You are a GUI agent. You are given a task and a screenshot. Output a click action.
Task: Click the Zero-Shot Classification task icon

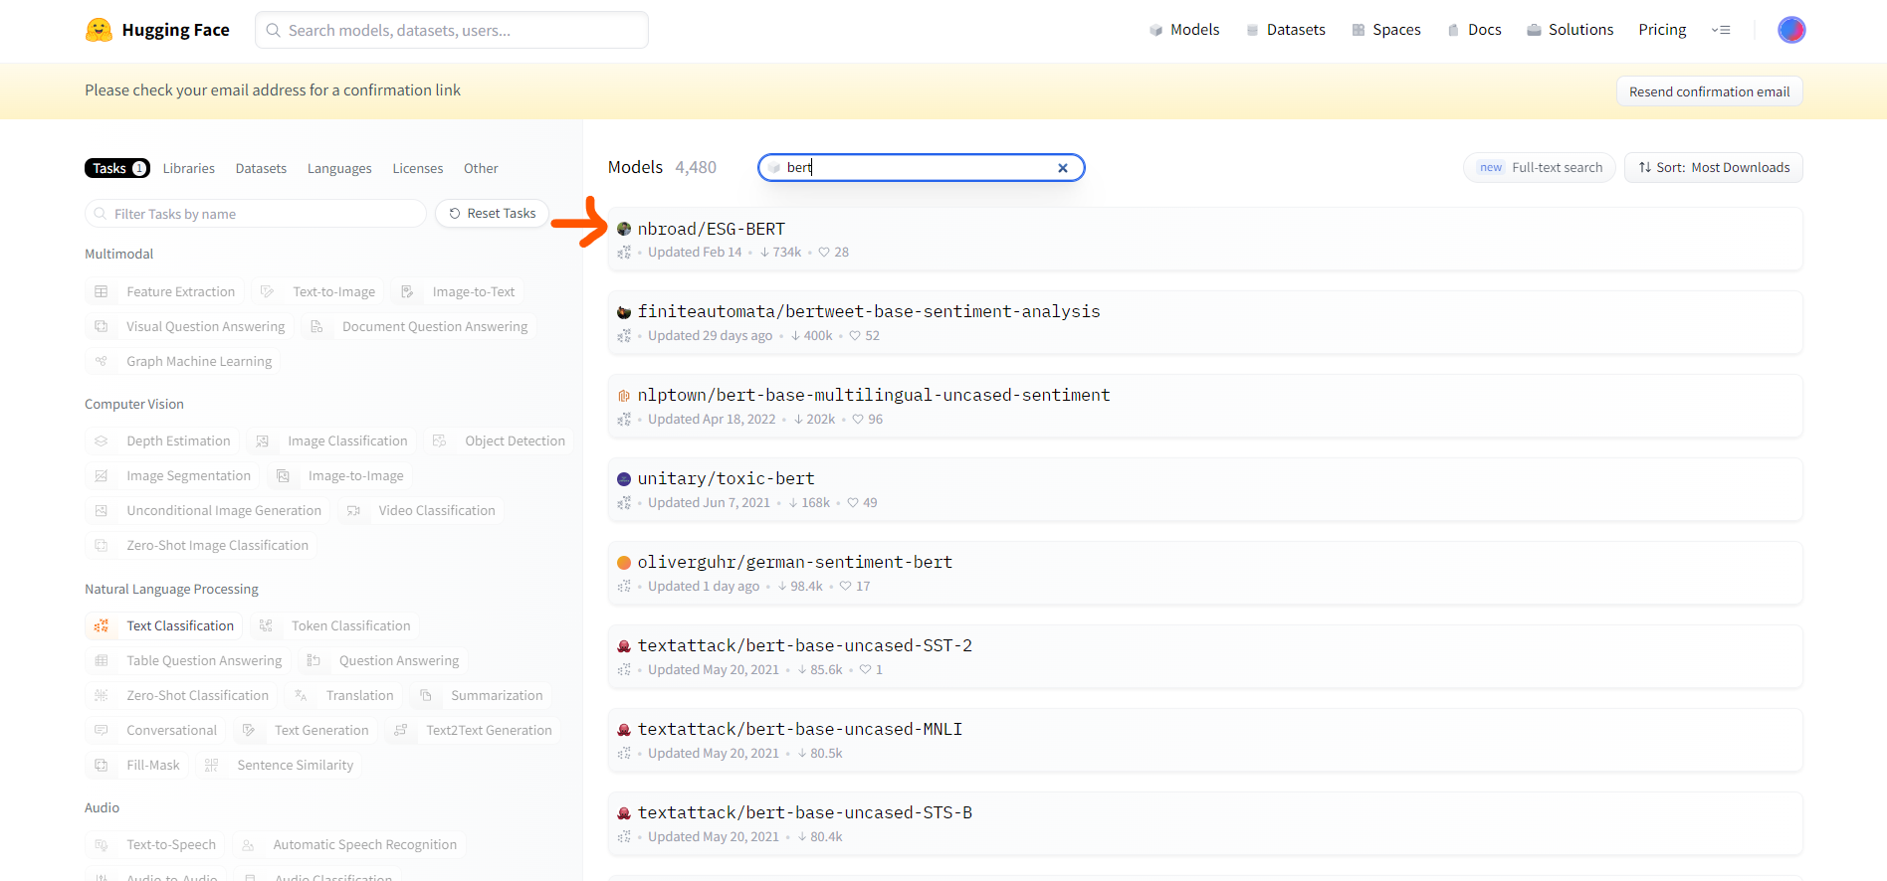tap(102, 695)
